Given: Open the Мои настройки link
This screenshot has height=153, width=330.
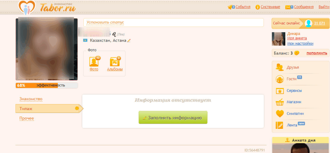Looking at the screenshot, I should (300, 43).
